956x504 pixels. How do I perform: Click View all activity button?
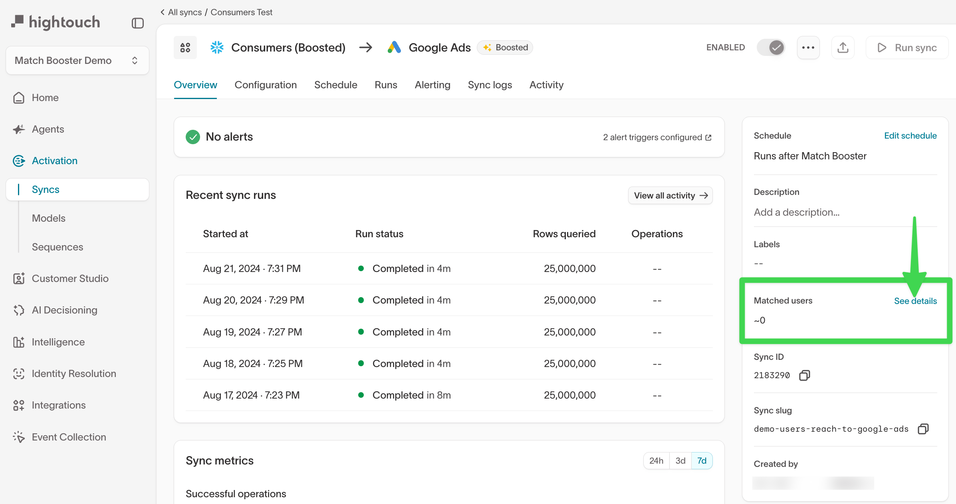point(670,195)
